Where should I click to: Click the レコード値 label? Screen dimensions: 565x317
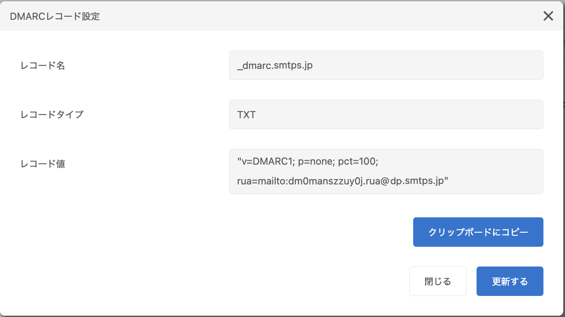click(x=43, y=164)
